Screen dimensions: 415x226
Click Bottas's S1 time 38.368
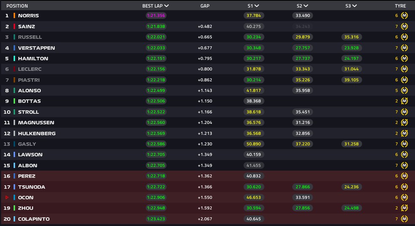[x=253, y=101]
